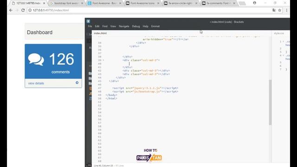Close the bootstrap font awesome search tab
The width and height of the screenshot is (297, 167).
point(82,3)
